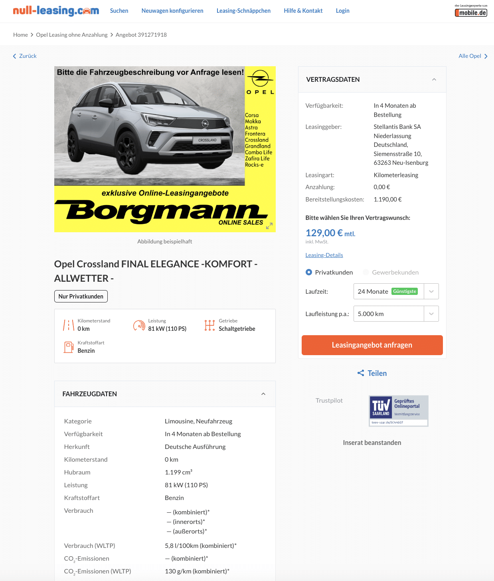Open the TÜV Saarland certification badge
This screenshot has width=494, height=581.
point(399,411)
